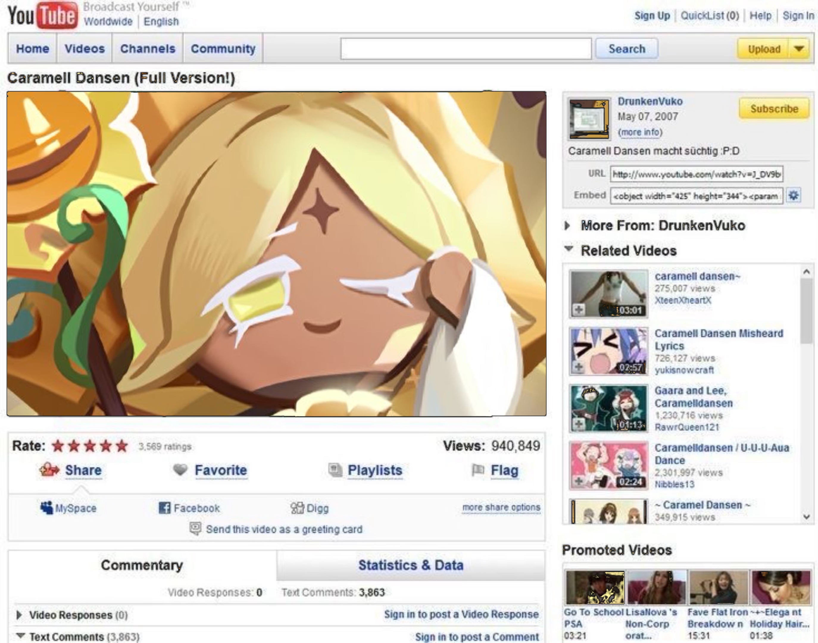This screenshot has width=818, height=643.
Task: Open Caramelldansen / U-U-U-Aua Dance title
Action: (722, 454)
